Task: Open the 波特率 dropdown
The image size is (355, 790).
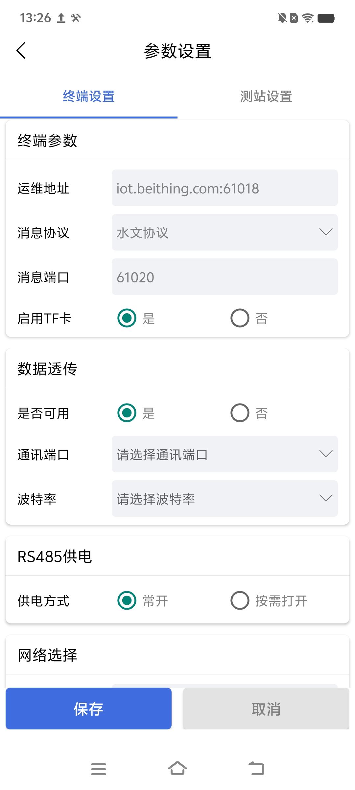Action: pos(225,499)
